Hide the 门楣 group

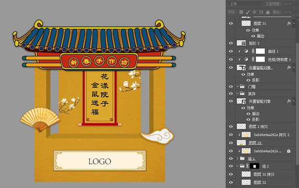tap(231, 87)
